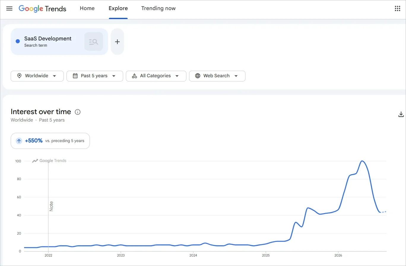This screenshot has width=406, height=266.
Task: Click the up arrow icon next to +550%
Action: (x=19, y=141)
